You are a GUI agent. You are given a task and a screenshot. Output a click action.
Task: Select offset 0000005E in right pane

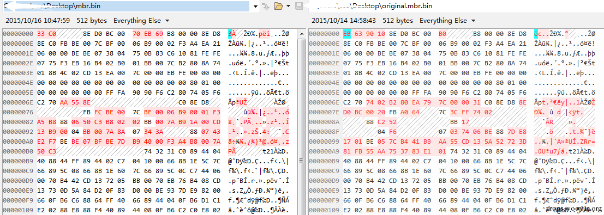coord(324,93)
